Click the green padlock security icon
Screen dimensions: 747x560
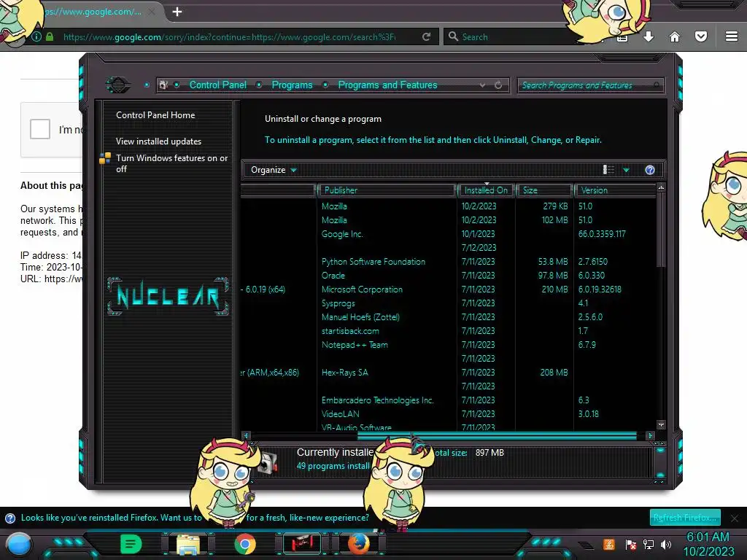click(x=50, y=36)
